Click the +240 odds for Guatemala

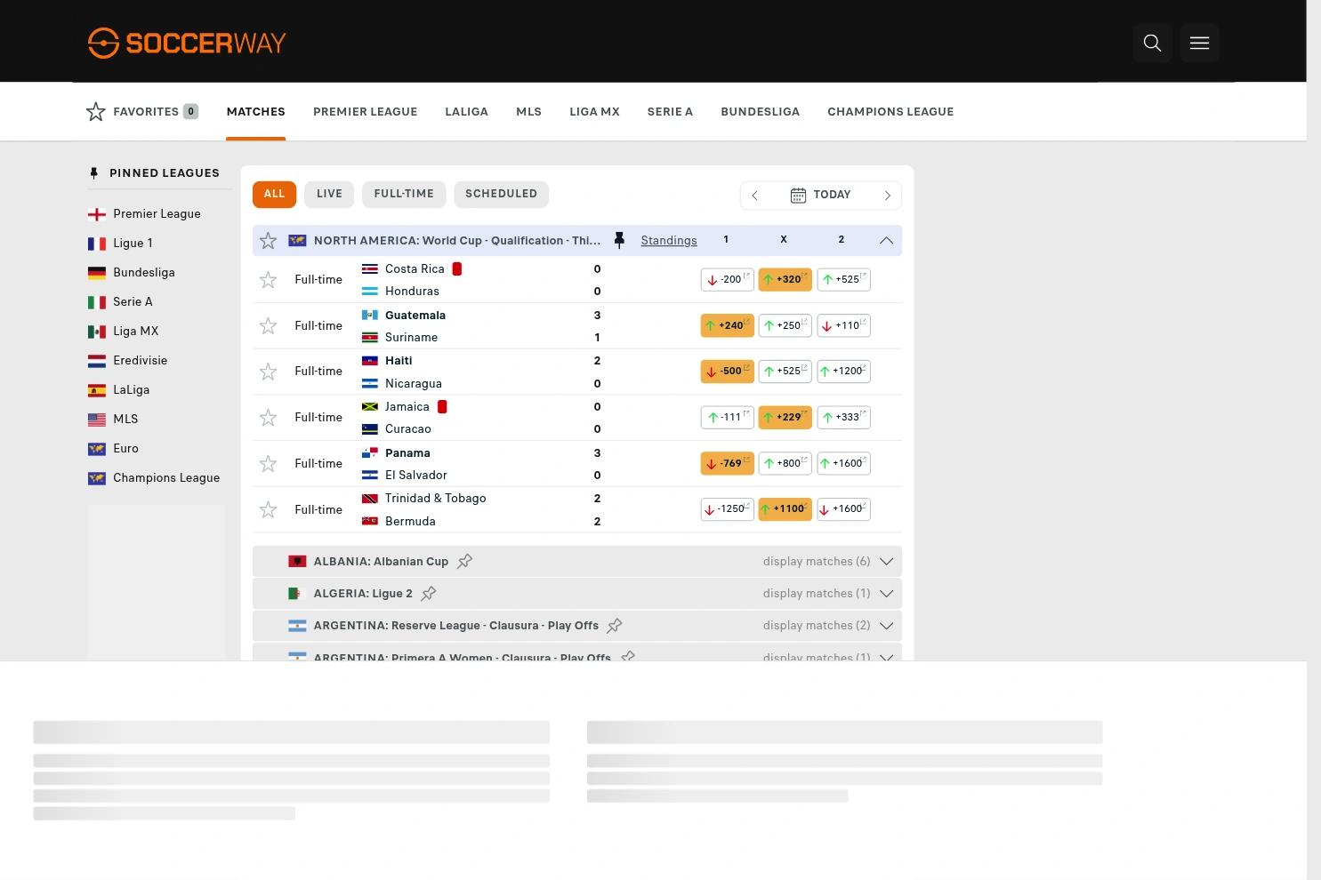727,325
